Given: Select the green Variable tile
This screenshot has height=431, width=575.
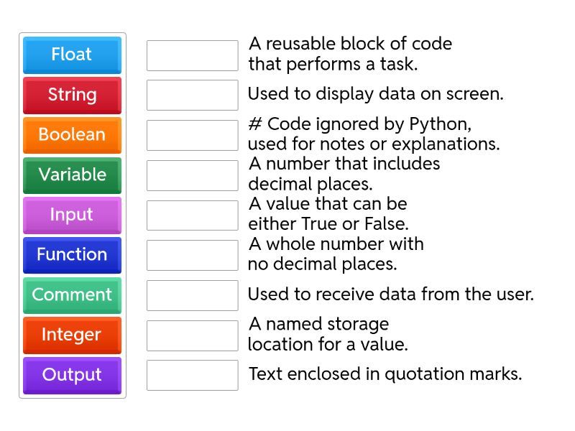Looking at the screenshot, I should pyautogui.click(x=72, y=175).
